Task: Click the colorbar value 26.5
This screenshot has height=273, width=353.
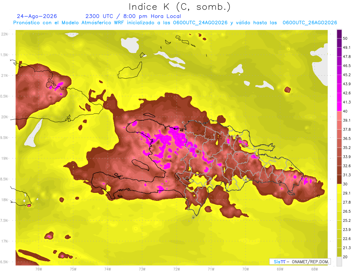Action: [347, 211]
